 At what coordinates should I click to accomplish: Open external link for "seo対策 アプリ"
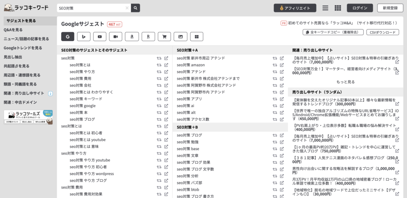pyautogui.click(x=282, y=99)
